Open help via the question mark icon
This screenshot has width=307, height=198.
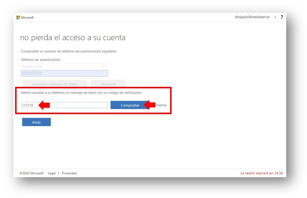(x=282, y=17)
